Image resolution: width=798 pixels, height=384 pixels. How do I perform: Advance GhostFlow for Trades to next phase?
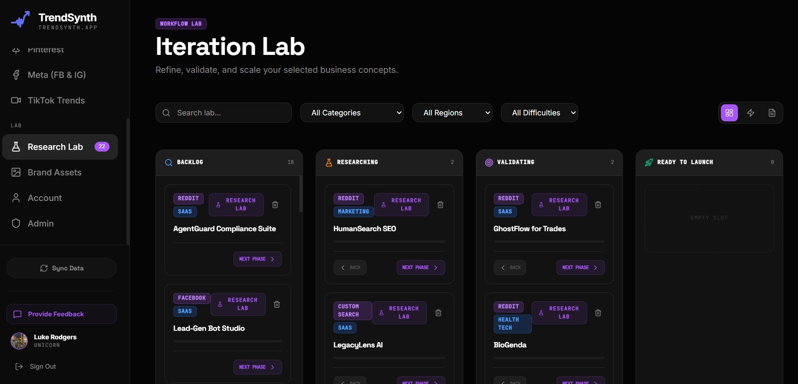580,267
